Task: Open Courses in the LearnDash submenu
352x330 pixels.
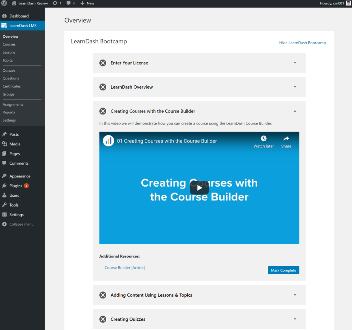Action: [x=9, y=44]
